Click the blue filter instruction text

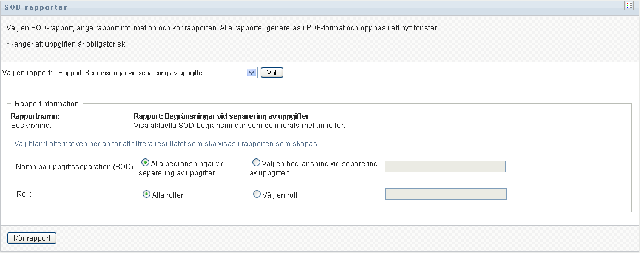tap(167, 144)
